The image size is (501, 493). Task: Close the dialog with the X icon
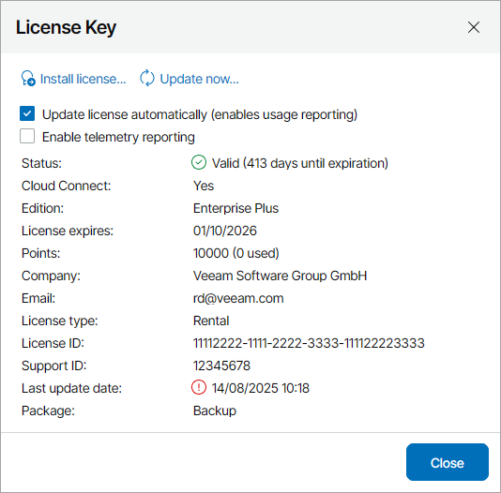(474, 27)
